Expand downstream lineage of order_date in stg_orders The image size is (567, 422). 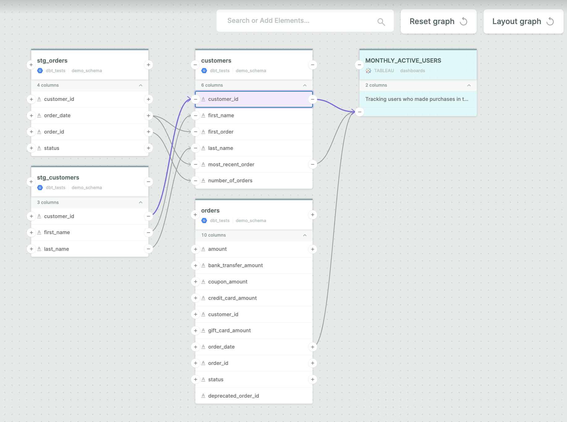pos(148,115)
